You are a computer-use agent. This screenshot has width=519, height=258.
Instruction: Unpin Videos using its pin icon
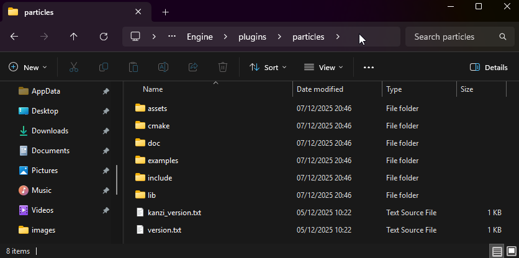click(x=106, y=210)
